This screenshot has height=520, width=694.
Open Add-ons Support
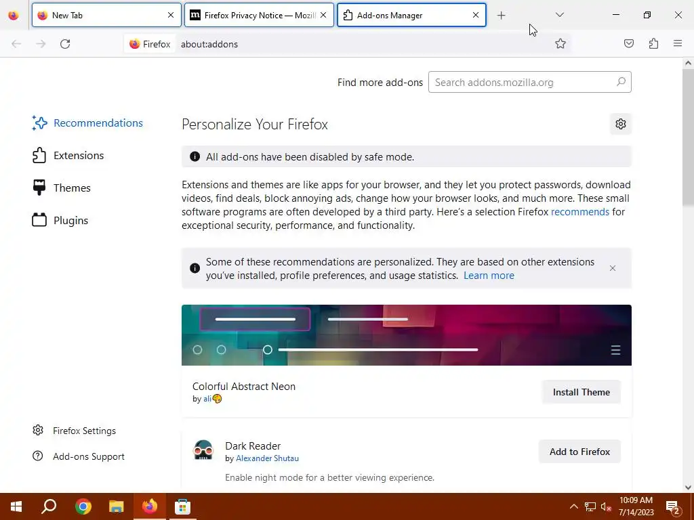point(79,456)
